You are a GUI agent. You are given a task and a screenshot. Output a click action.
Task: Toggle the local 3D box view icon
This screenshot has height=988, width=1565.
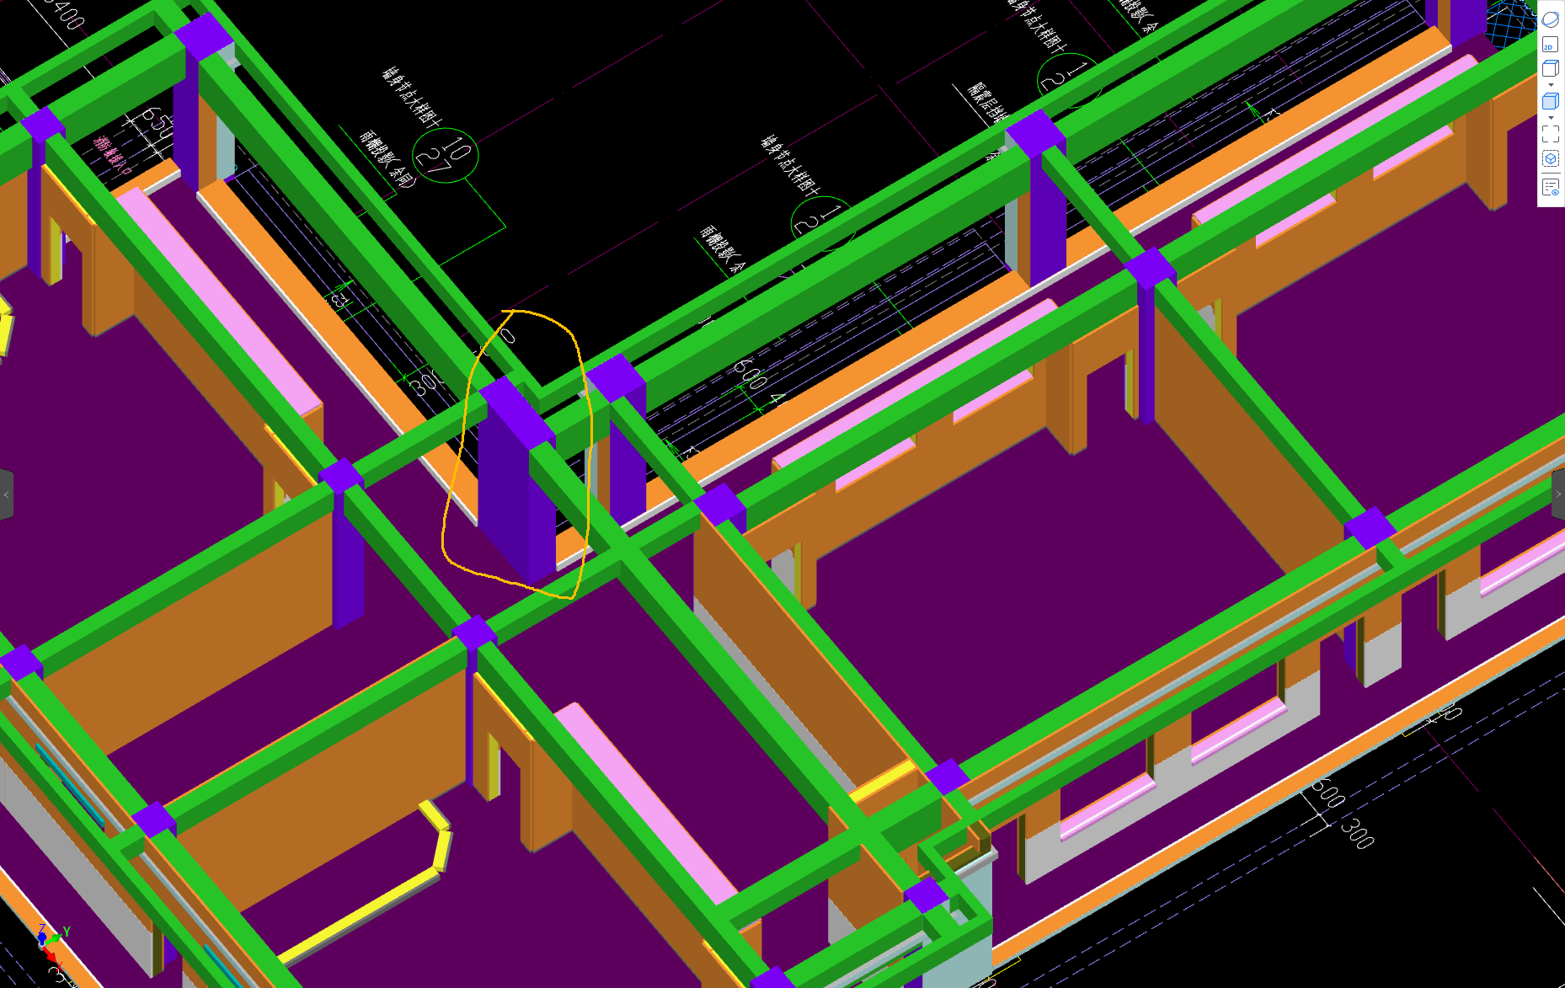1551,158
